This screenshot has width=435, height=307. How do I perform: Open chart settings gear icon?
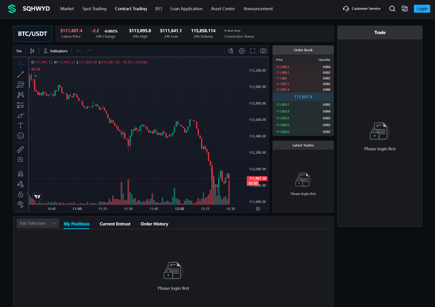[x=242, y=51]
